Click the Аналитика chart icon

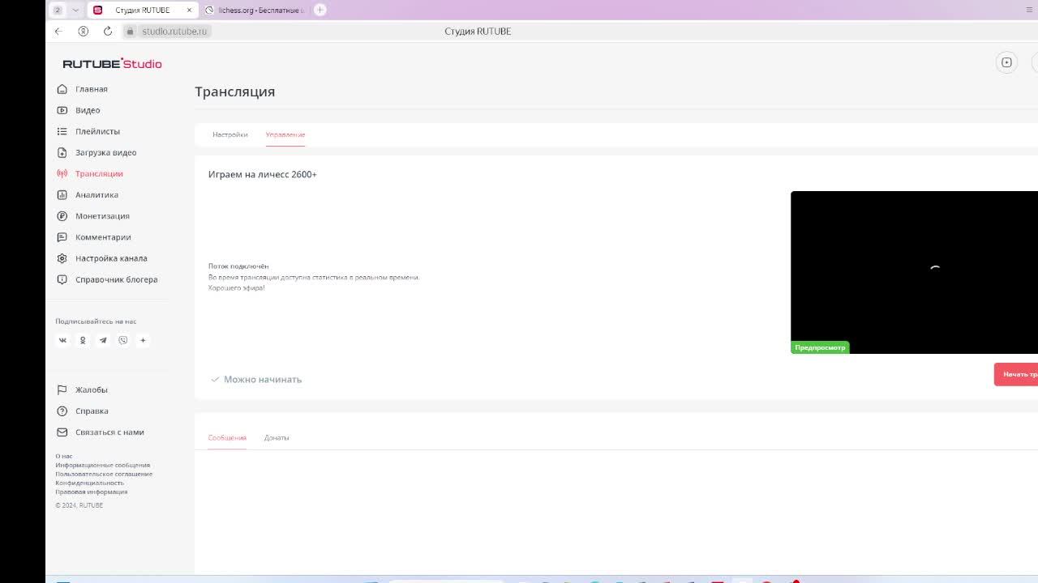click(62, 194)
